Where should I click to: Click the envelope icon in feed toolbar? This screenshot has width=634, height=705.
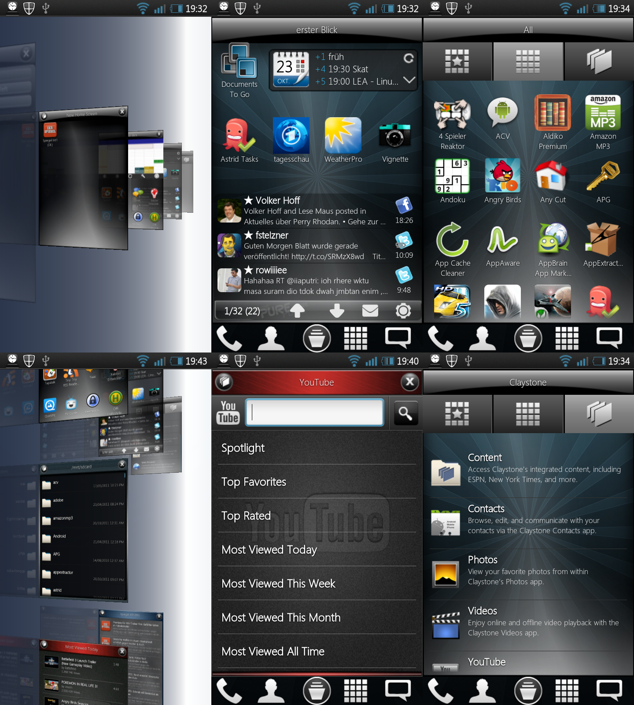pyautogui.click(x=370, y=311)
